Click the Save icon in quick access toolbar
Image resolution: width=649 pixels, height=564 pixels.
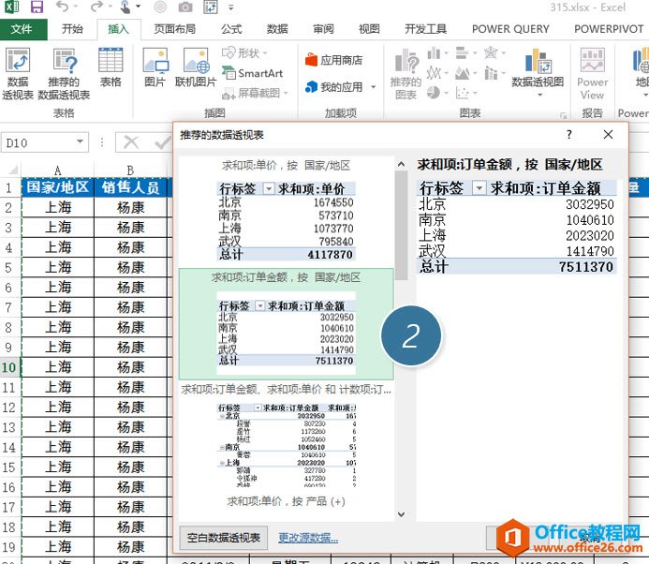[x=37, y=7]
